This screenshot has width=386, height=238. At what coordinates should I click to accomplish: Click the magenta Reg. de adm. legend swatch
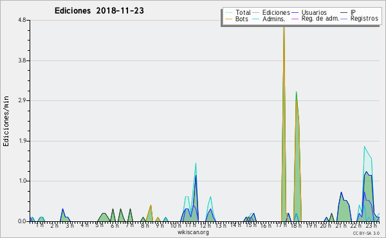pyautogui.click(x=295, y=19)
